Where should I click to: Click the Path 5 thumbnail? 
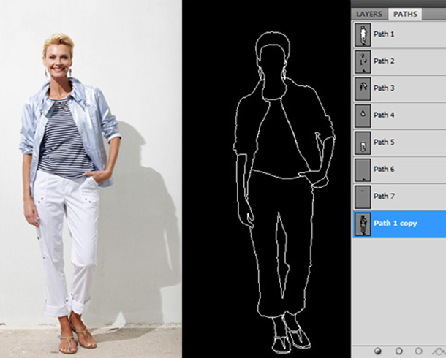click(x=362, y=142)
